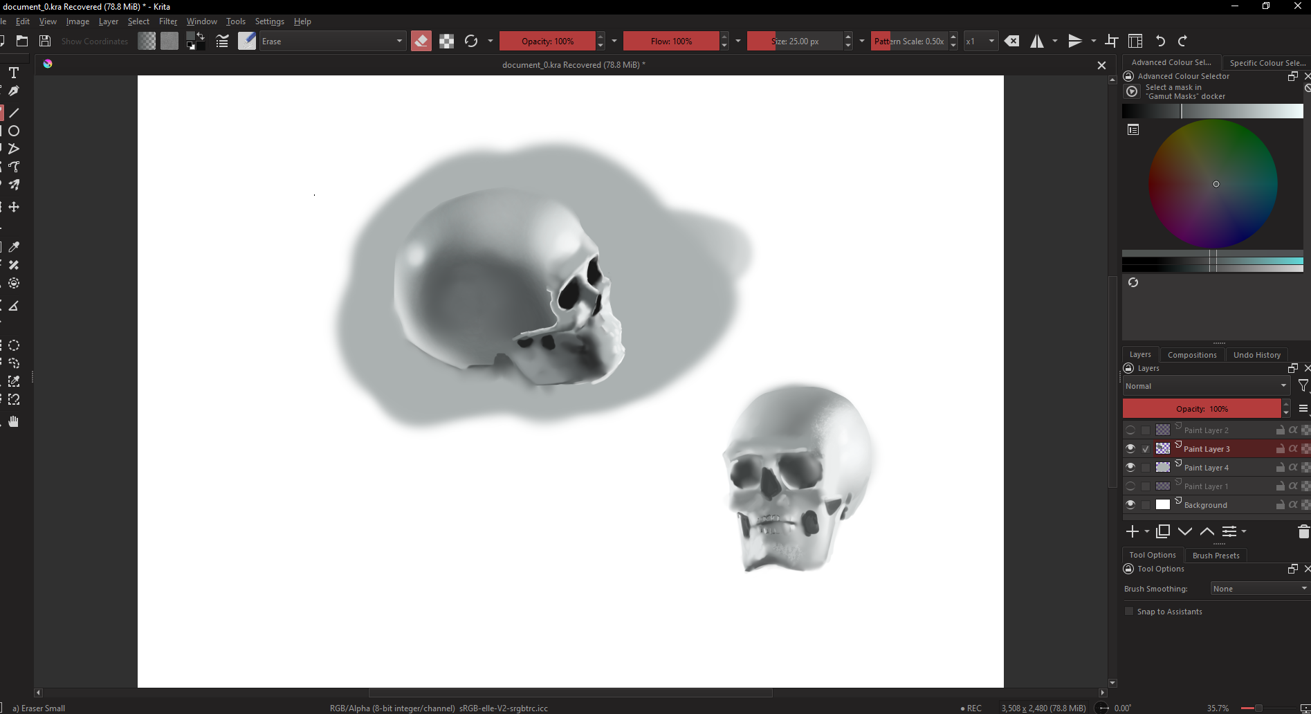Toggle eraser mode button

click(x=421, y=41)
